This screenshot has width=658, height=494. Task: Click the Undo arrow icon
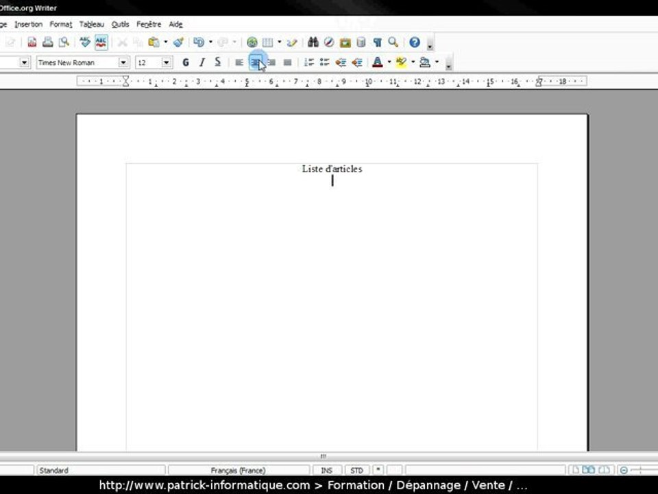point(199,42)
